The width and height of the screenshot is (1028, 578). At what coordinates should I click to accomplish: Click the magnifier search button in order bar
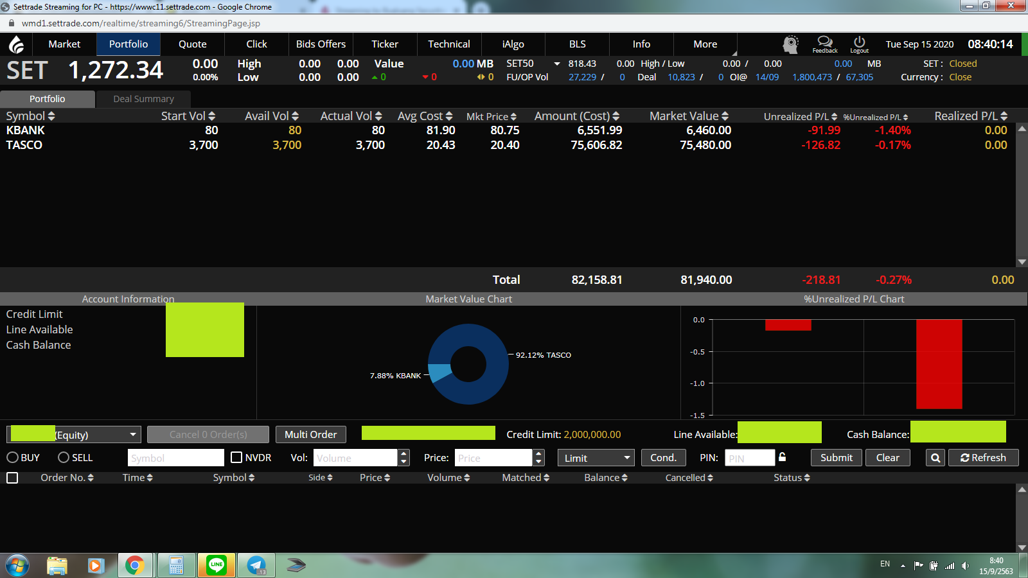pos(935,458)
